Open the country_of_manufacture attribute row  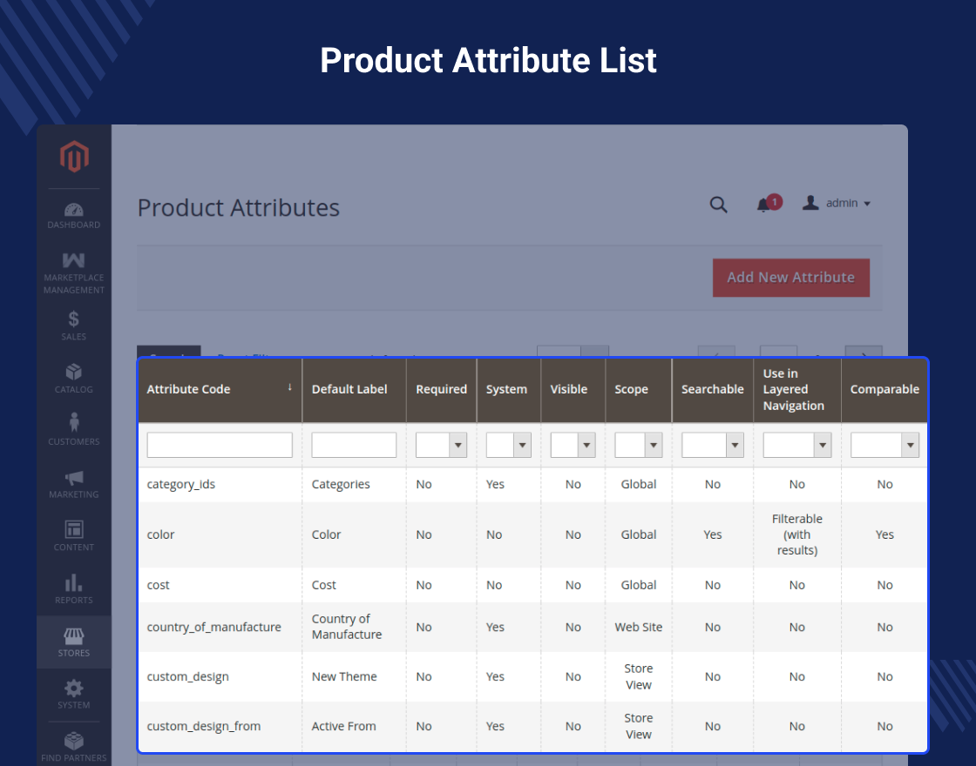532,627
